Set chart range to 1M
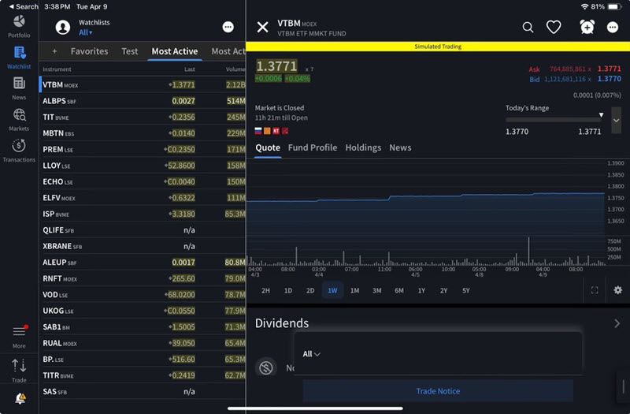Screen dimensions: 630x414 pyautogui.click(x=355, y=290)
